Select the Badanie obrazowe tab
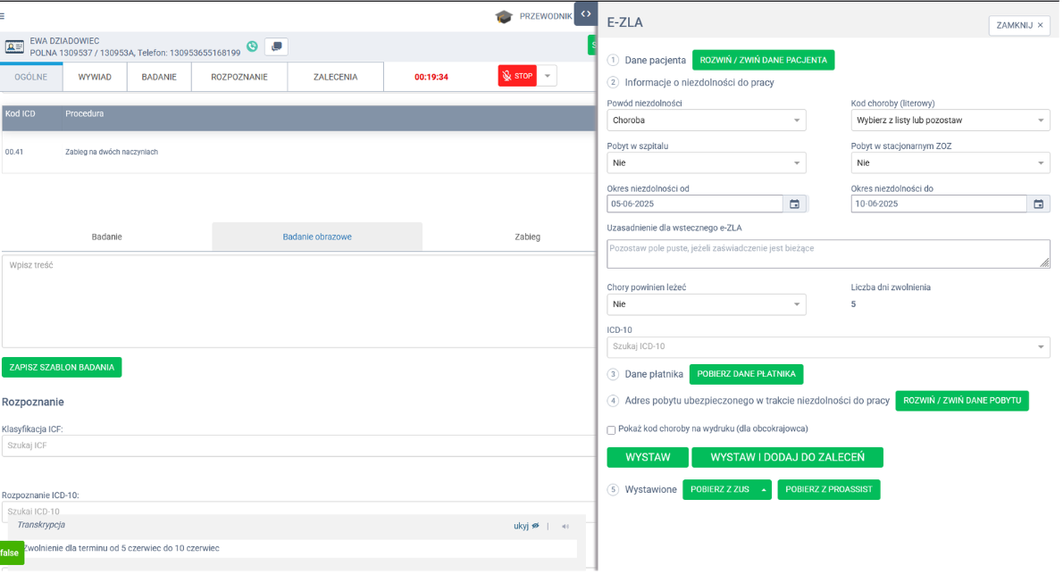The image size is (1063, 574). tap(316, 237)
